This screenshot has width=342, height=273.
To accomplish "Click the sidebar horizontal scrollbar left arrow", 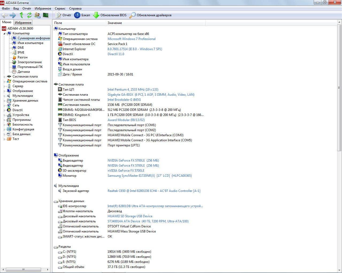I will (x=2, y=270).
